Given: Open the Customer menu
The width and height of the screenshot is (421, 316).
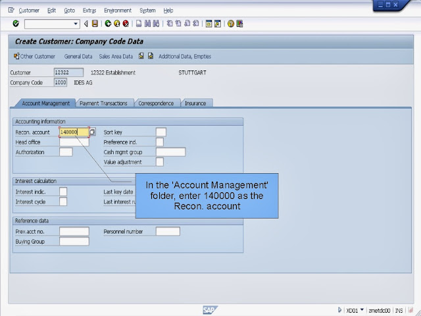Looking at the screenshot, I should pyautogui.click(x=29, y=11).
